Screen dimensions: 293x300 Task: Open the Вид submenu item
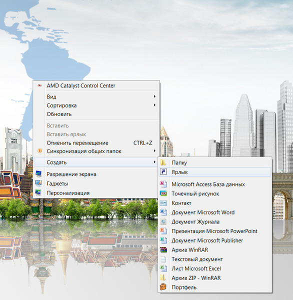96,96
